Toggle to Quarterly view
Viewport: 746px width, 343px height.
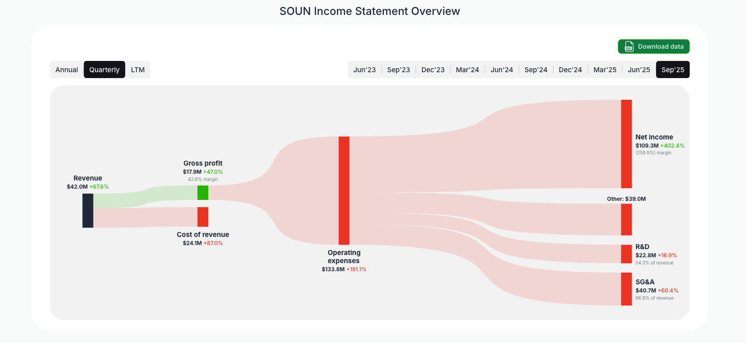104,70
